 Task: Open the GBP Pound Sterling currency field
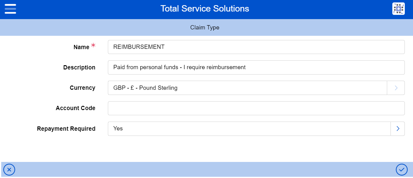pos(247,88)
